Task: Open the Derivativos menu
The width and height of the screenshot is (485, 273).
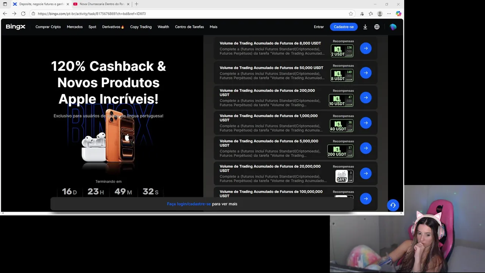Action: [113, 27]
